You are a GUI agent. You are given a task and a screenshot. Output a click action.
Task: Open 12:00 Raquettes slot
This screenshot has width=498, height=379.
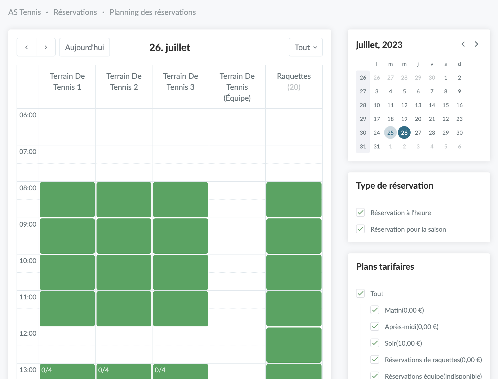(294, 345)
